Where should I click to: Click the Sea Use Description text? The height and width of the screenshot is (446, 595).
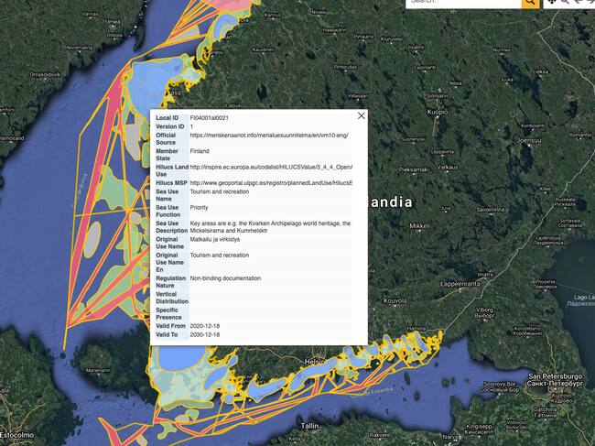[270, 227]
